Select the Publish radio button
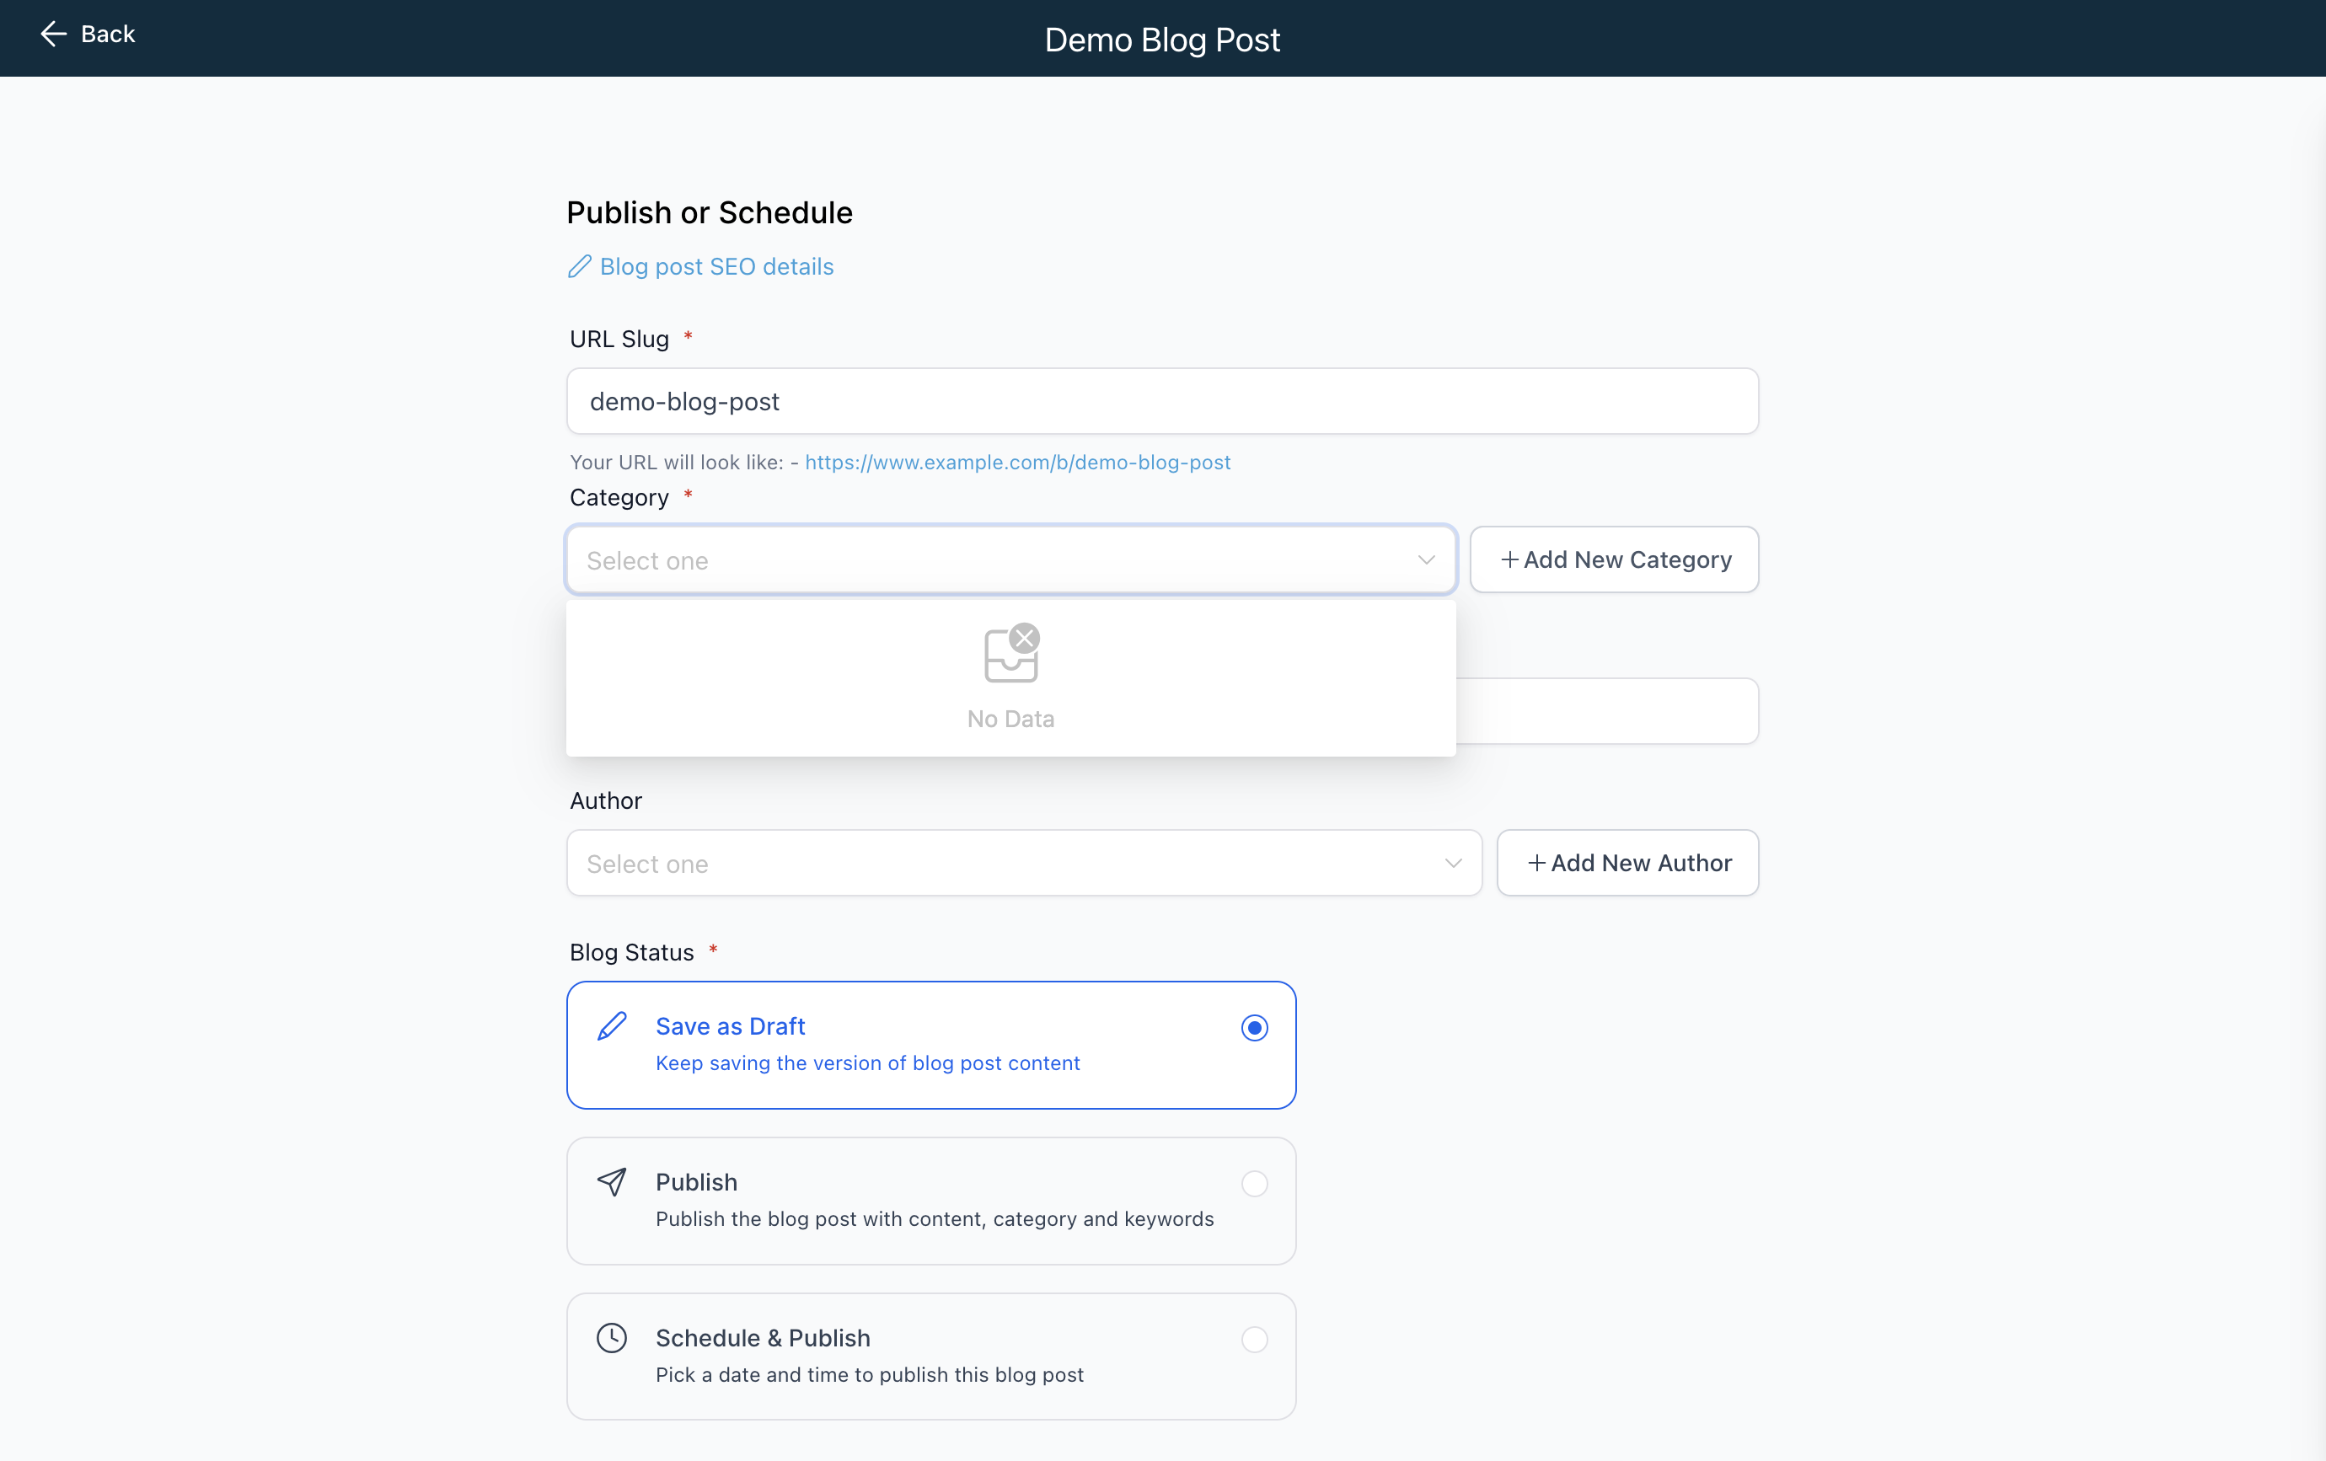 tap(1255, 1184)
